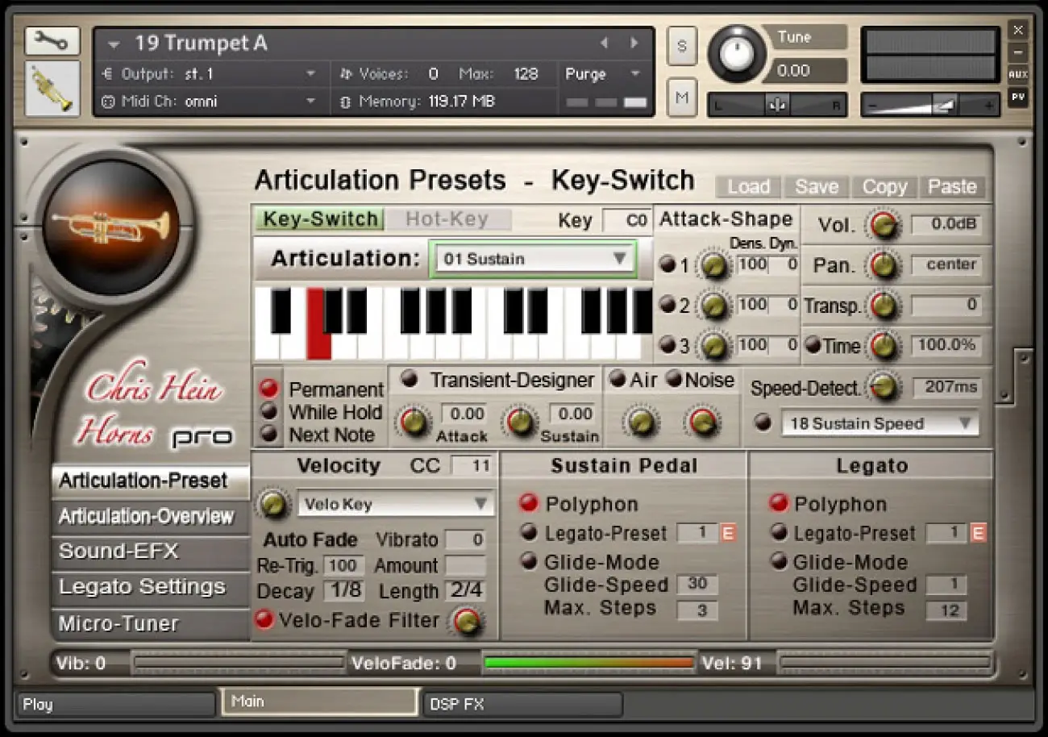1048x737 pixels.
Task: Open instrument edit mode with wrench icon
Action: [x=52, y=41]
